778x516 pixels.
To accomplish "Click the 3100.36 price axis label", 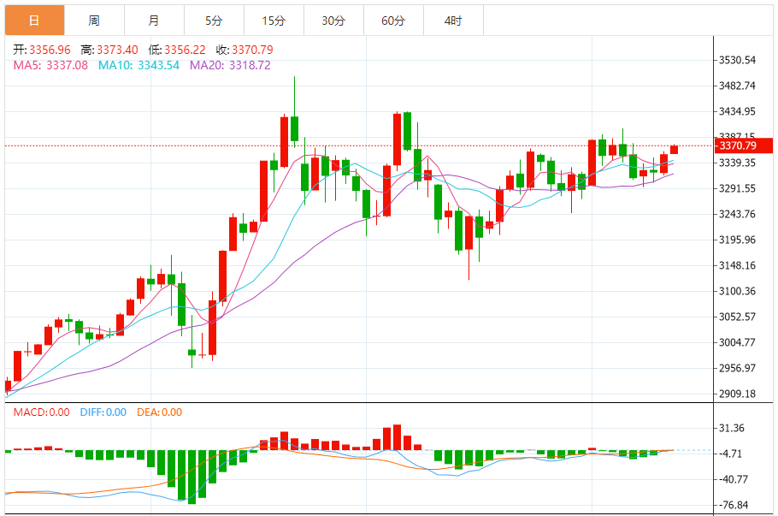I will coord(737,291).
